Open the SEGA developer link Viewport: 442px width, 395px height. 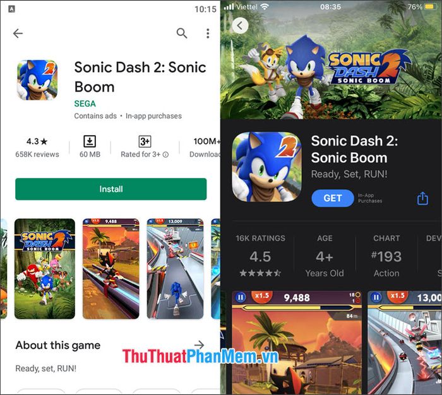coord(85,103)
